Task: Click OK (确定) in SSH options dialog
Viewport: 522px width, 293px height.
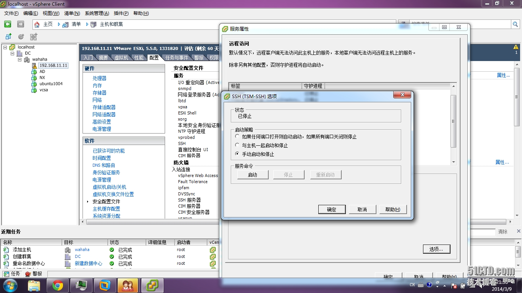Action: click(x=332, y=209)
